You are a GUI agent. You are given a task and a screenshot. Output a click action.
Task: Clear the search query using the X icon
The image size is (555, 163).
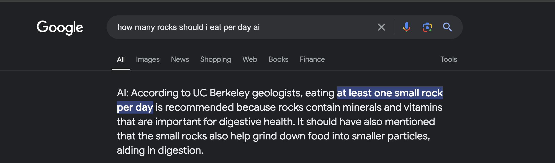tap(381, 27)
